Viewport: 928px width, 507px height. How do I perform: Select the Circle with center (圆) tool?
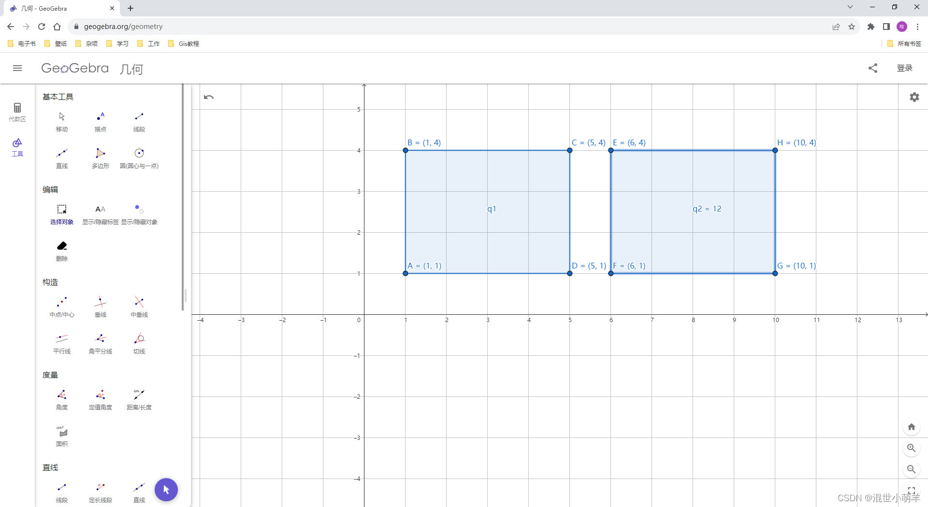tap(139, 158)
